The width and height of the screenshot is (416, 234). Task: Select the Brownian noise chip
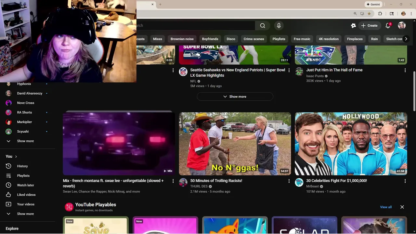coord(182,39)
